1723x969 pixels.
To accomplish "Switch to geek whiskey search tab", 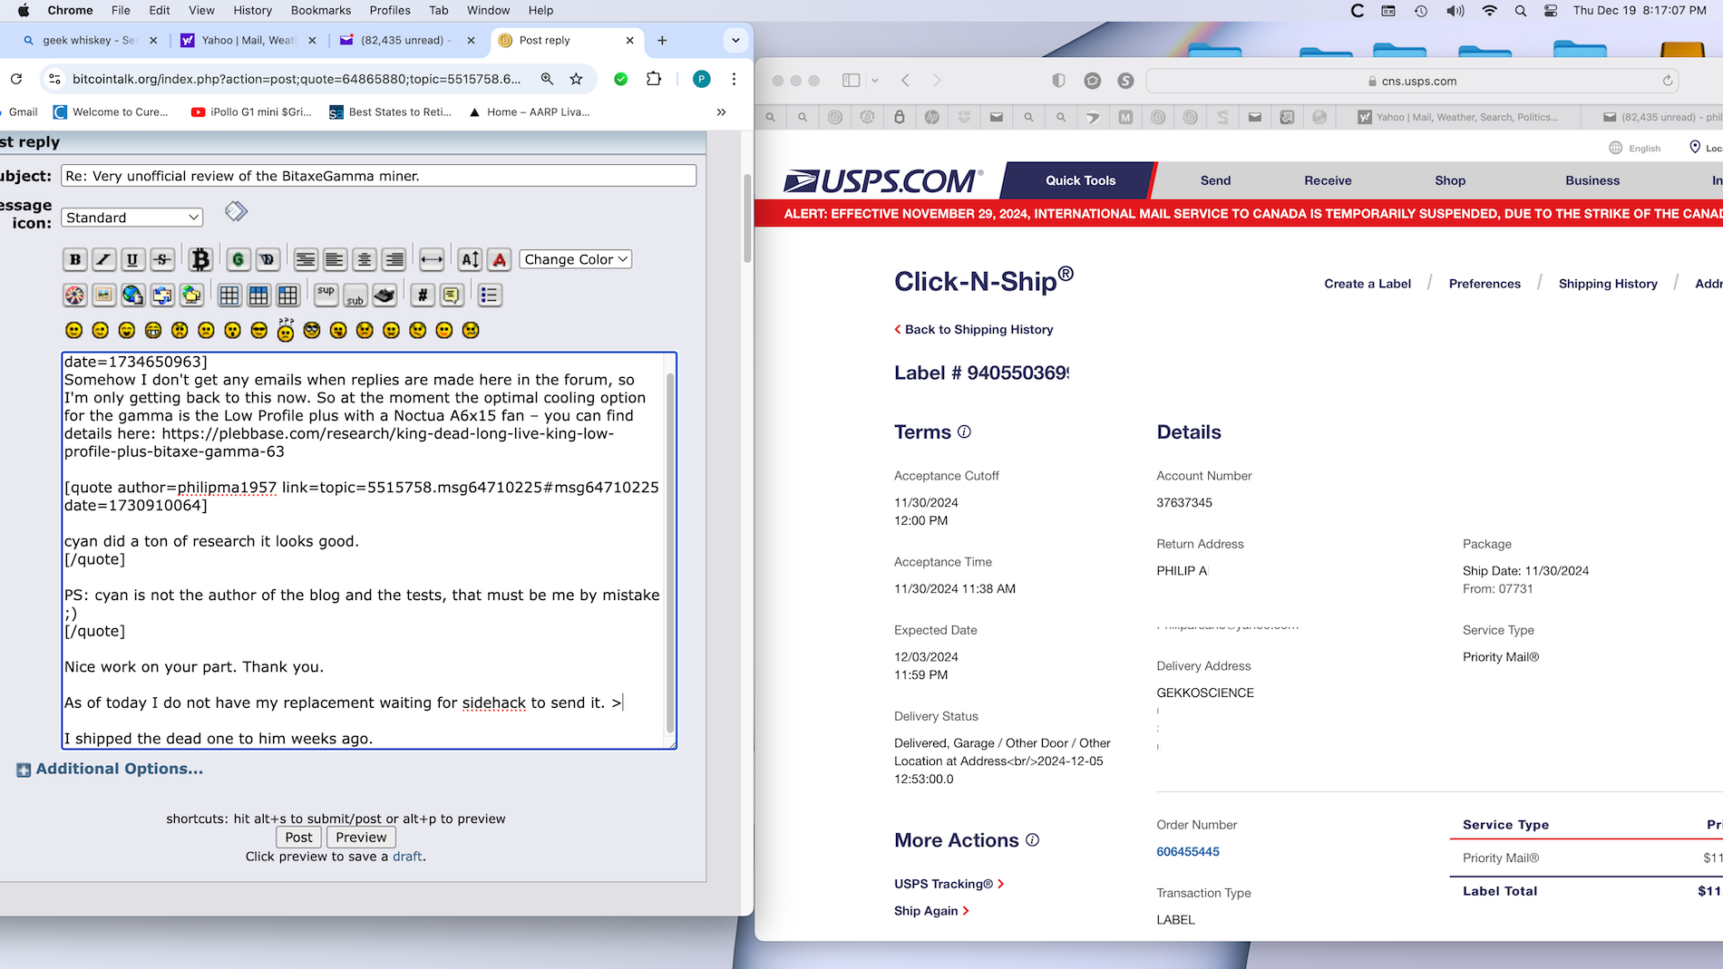I will point(89,40).
